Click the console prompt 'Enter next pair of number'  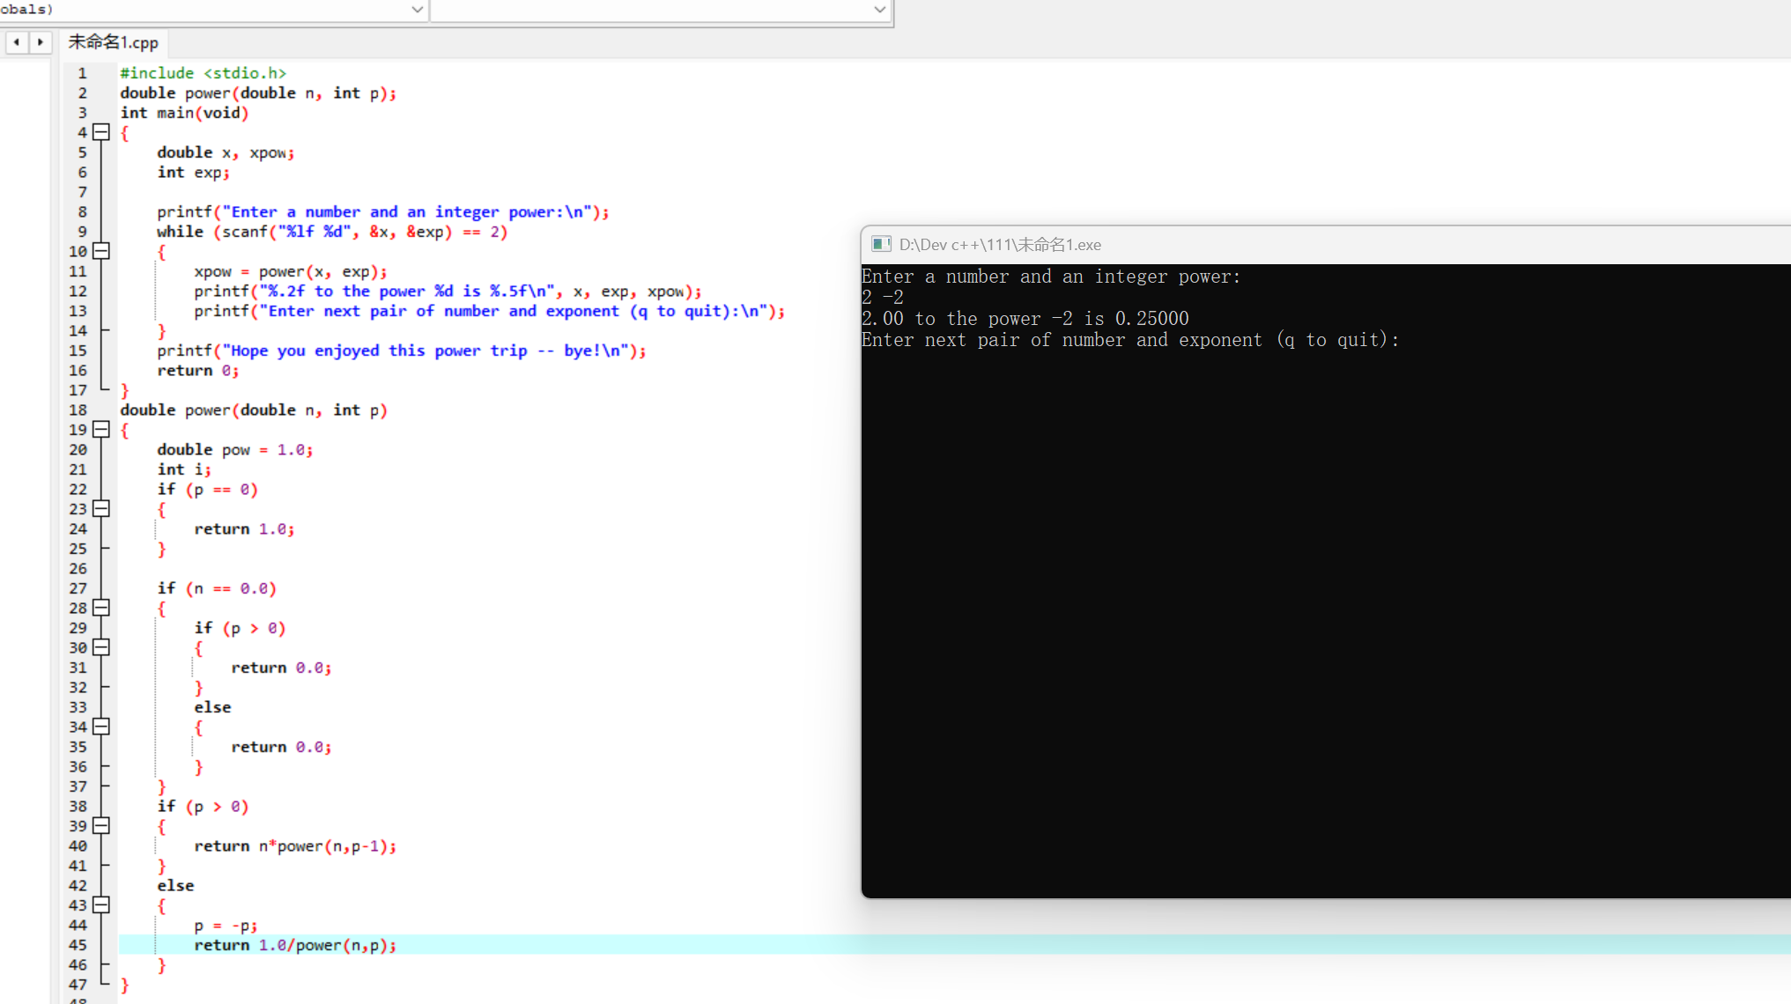click(1130, 340)
